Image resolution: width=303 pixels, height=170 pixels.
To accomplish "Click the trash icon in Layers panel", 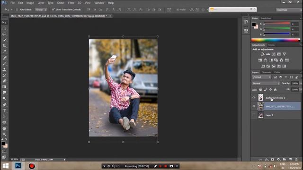I will (x=296, y=160).
